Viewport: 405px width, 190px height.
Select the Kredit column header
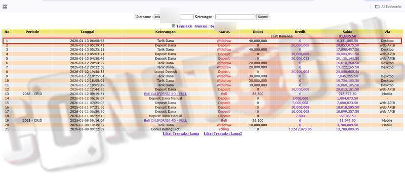tap(300, 32)
